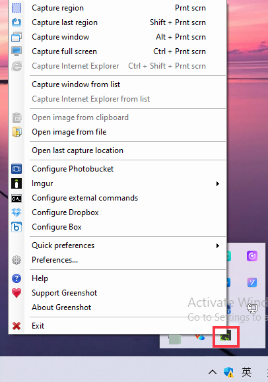268x382 pixels.
Task: Click the locked monitor tray icon
Action: click(252, 308)
